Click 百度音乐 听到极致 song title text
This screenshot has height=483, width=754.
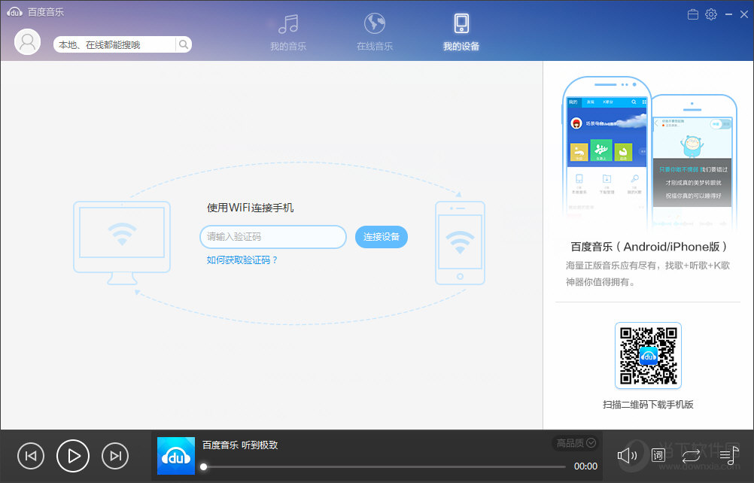click(x=240, y=445)
